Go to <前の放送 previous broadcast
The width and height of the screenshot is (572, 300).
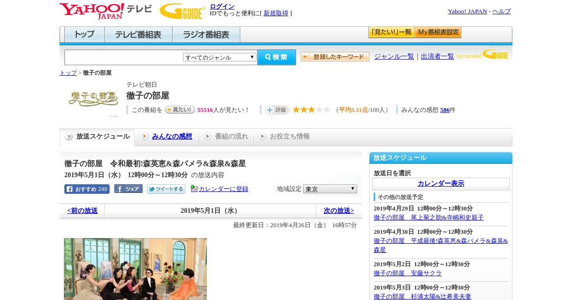pos(82,210)
